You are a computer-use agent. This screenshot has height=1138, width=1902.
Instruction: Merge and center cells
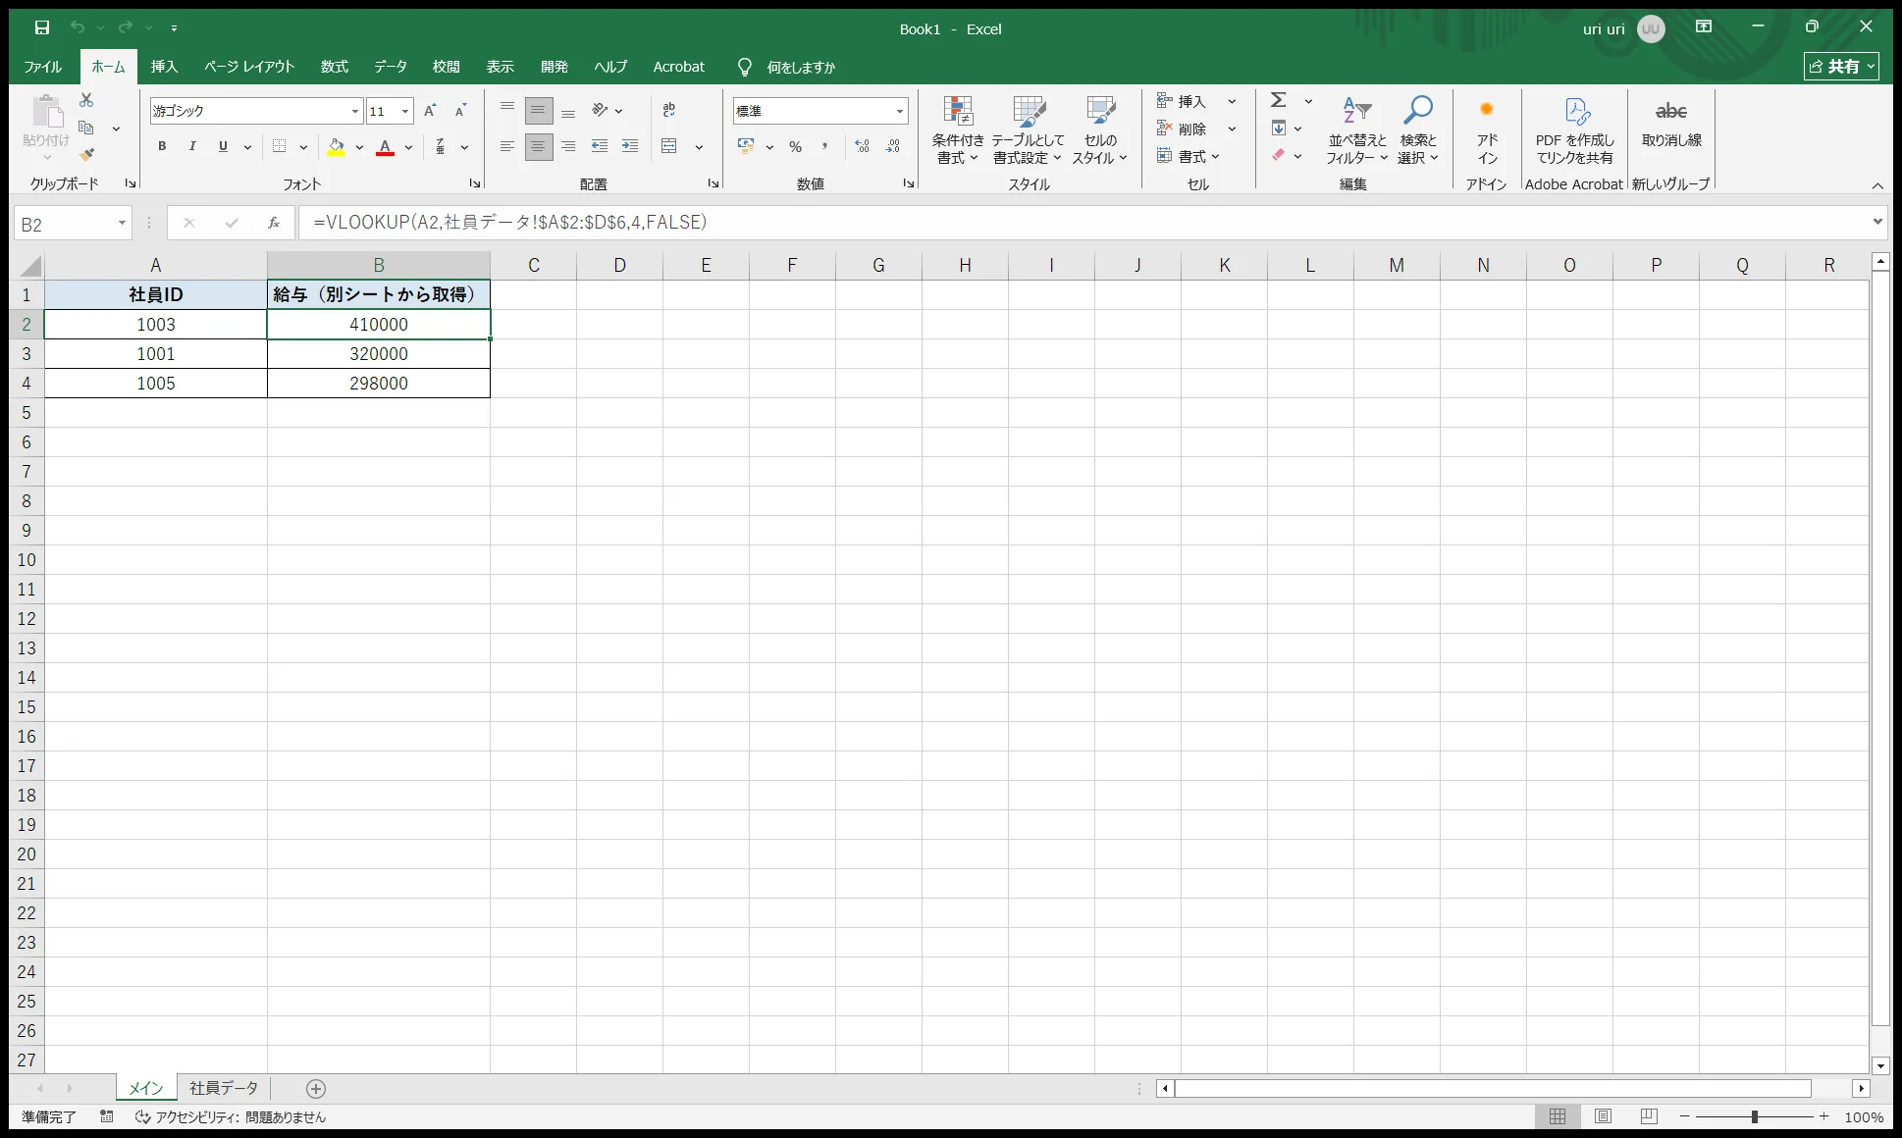[669, 147]
